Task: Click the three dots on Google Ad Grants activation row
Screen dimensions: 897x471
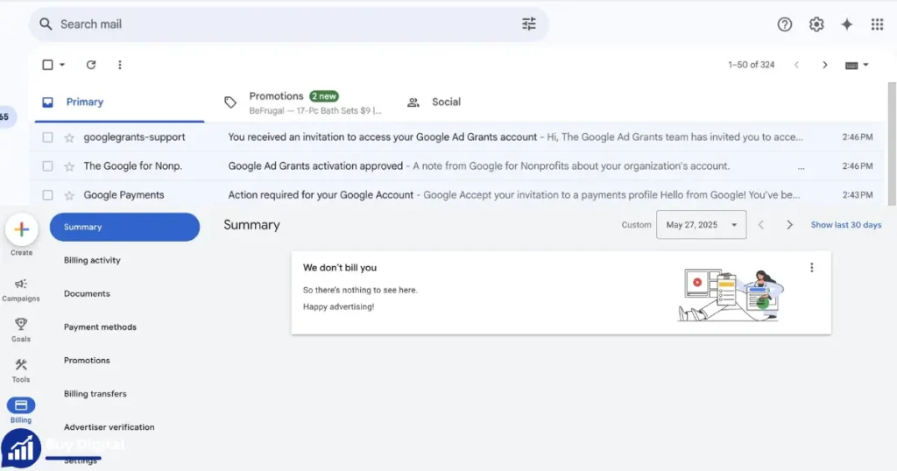Action: (801, 168)
